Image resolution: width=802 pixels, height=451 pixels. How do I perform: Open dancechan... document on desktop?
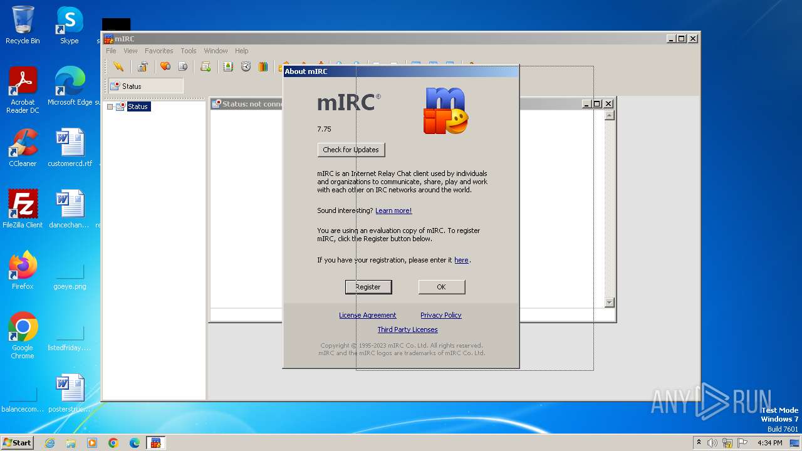pos(70,209)
